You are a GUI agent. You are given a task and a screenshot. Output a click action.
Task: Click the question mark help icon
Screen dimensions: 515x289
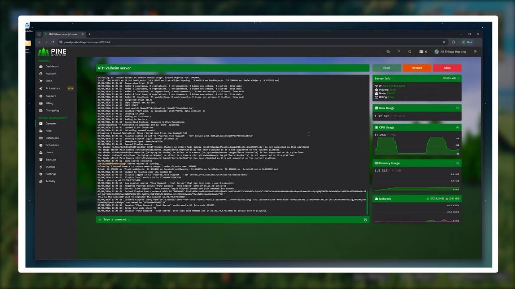pos(399,52)
